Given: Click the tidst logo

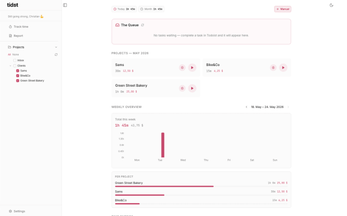Looking at the screenshot, I should coord(12,5).
